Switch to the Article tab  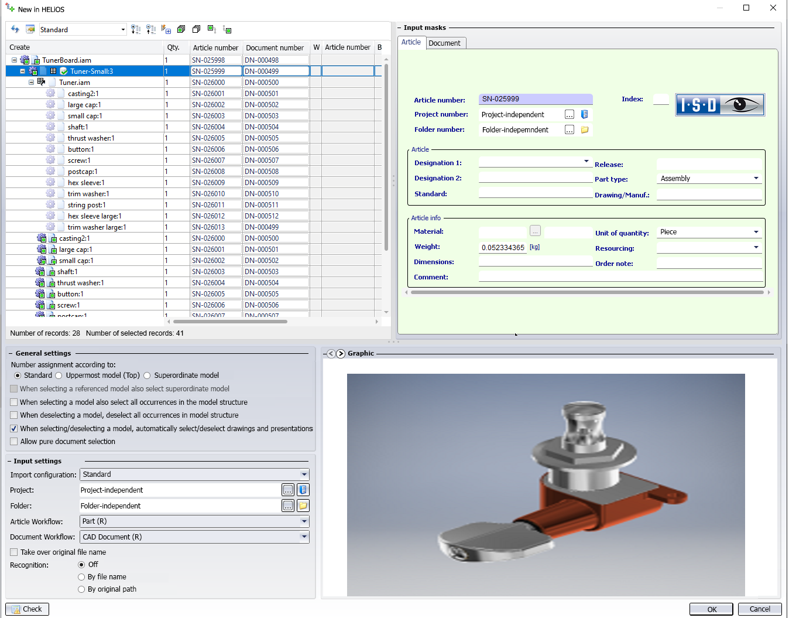coord(411,43)
